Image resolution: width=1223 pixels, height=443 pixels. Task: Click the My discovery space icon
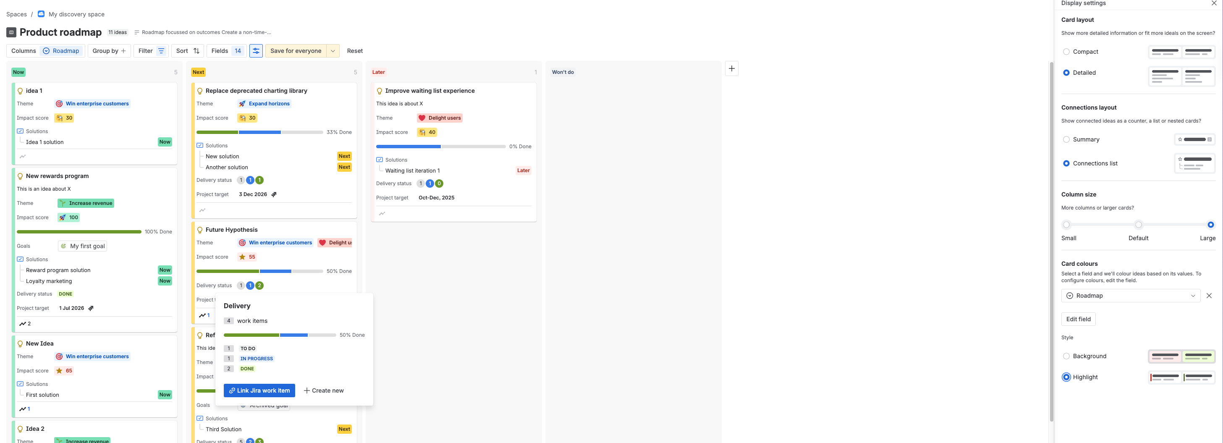[41, 14]
